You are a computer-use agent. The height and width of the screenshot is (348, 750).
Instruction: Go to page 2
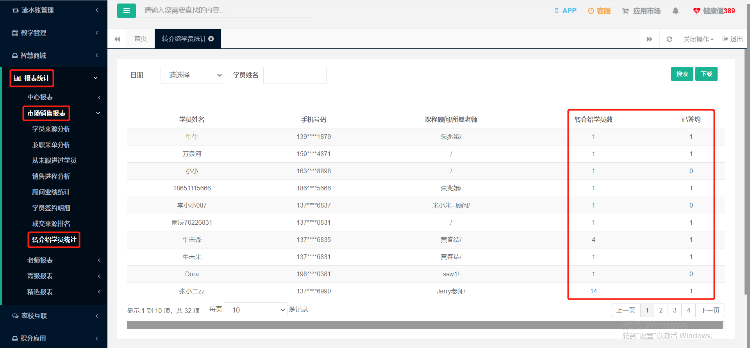[661, 310]
